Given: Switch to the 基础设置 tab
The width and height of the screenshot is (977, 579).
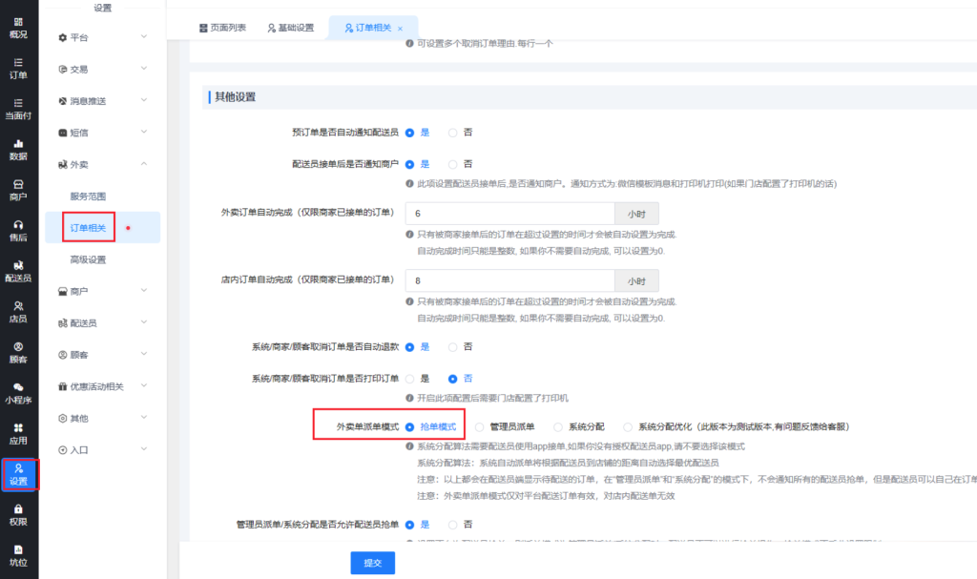Looking at the screenshot, I should coord(291,28).
